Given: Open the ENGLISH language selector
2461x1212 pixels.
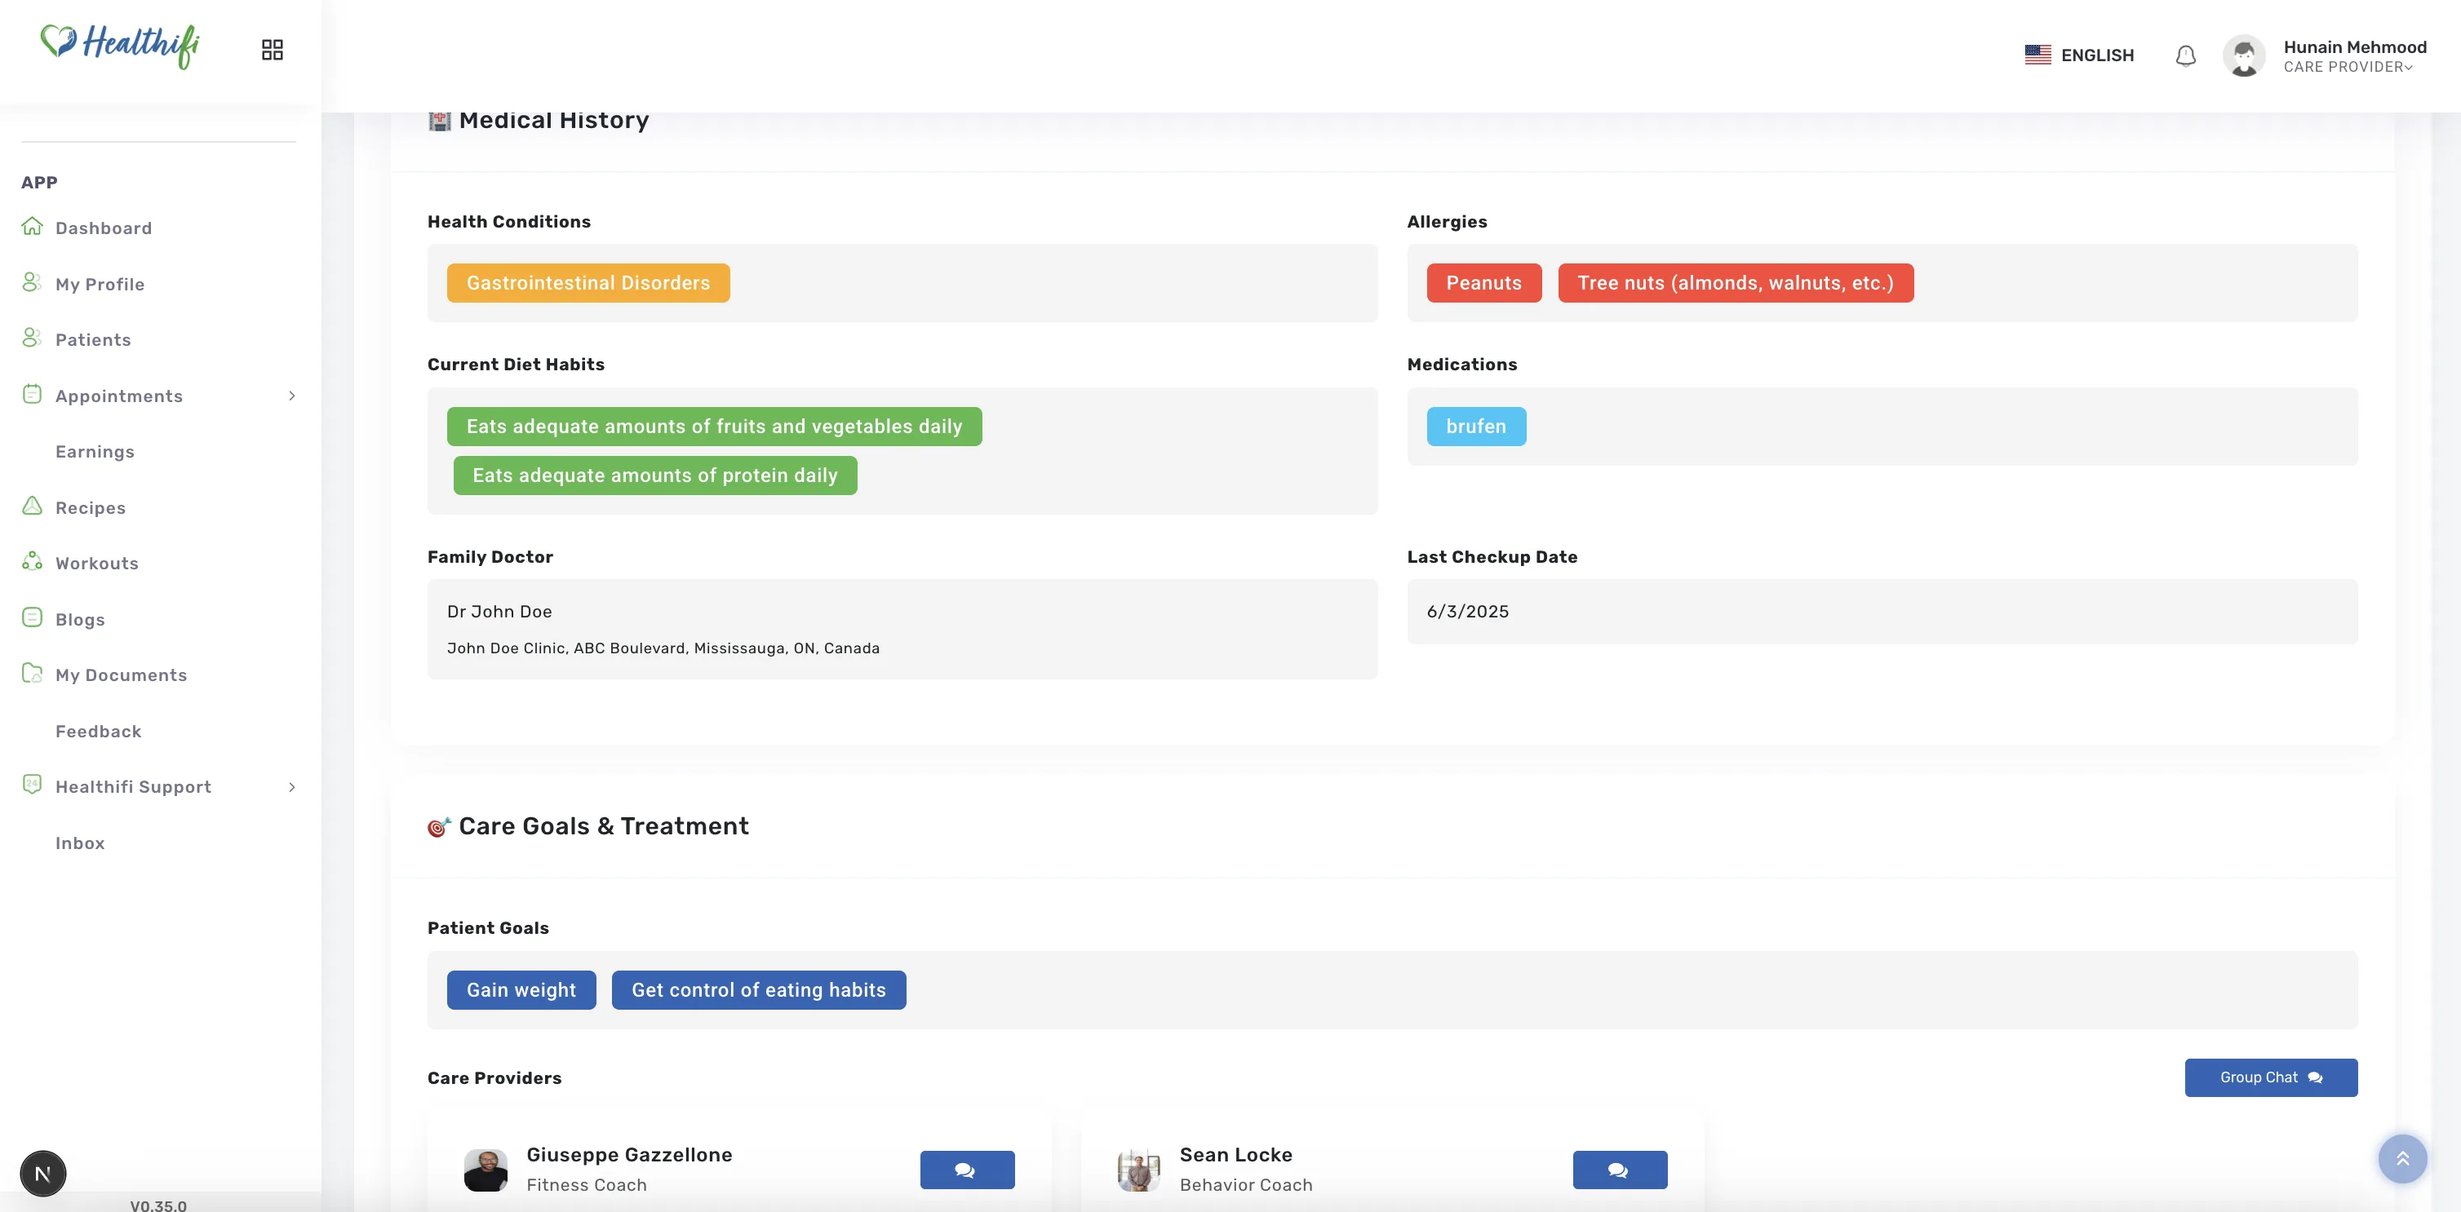Looking at the screenshot, I should (x=2079, y=55).
